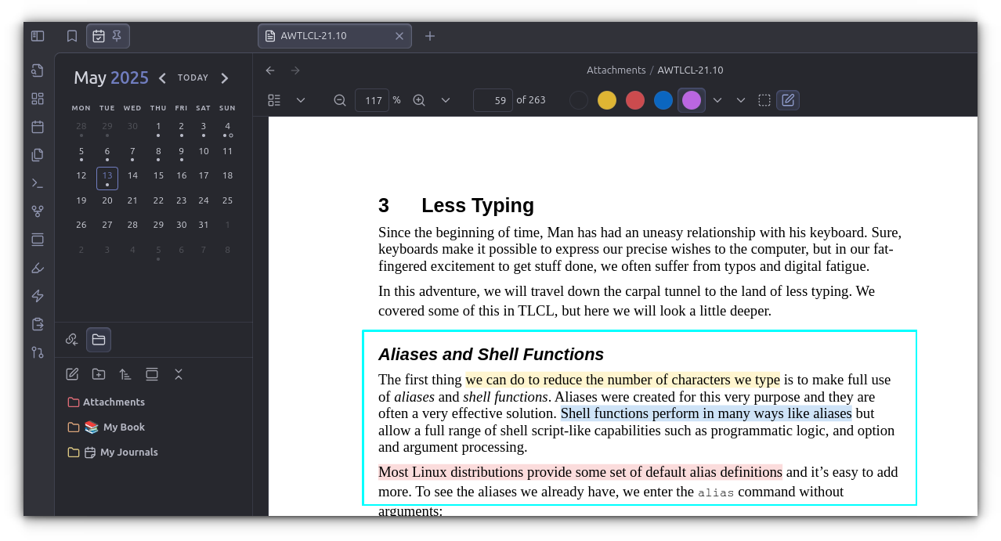The height and width of the screenshot is (541, 1001).
Task: Open graph view from the ribbon
Action: point(38,211)
